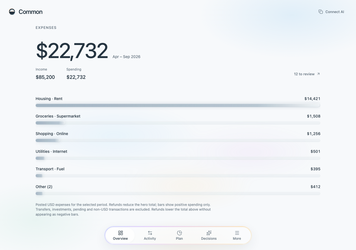Click the $1,508 groceries amount
The width and height of the screenshot is (356, 250).
[x=314, y=116]
